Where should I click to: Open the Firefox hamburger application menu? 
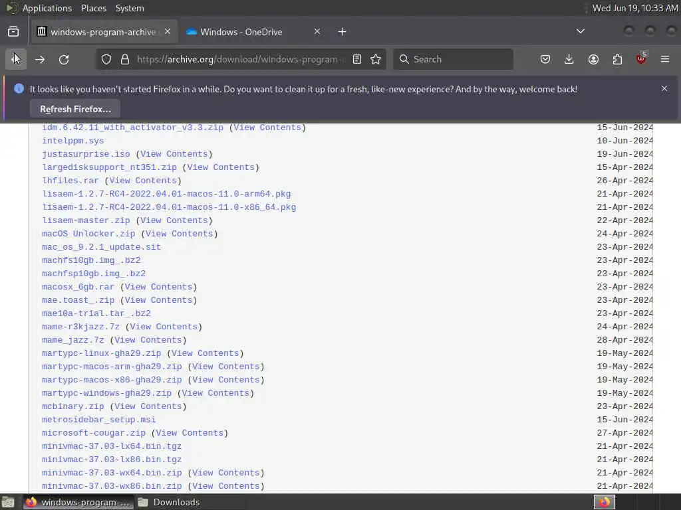pos(665,59)
